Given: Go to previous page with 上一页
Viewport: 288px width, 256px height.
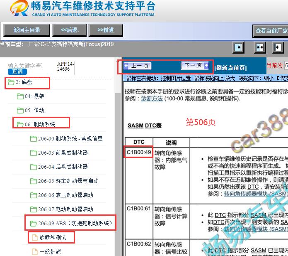Looking at the screenshot, I should [x=138, y=66].
